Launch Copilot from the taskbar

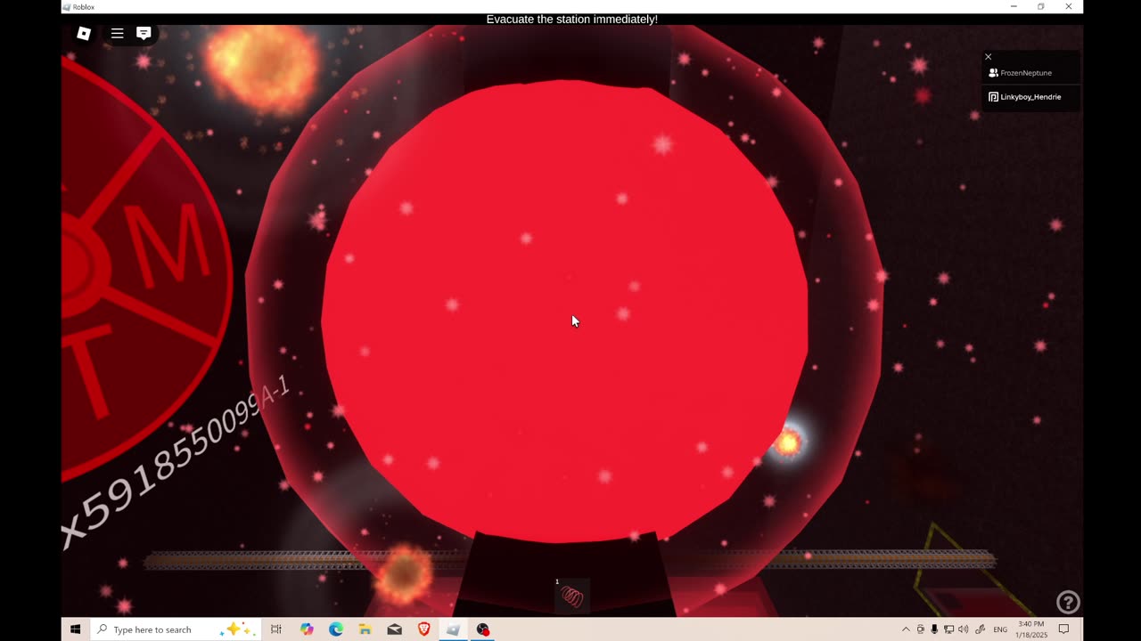[x=307, y=629]
